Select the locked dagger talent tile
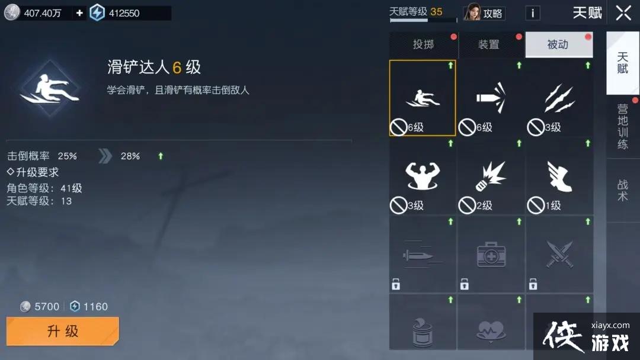Screen dimensions: 640x360 click(x=423, y=255)
